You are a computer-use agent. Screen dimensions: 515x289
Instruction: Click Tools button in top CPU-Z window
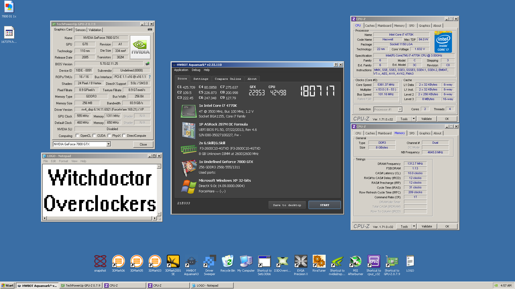click(404, 119)
